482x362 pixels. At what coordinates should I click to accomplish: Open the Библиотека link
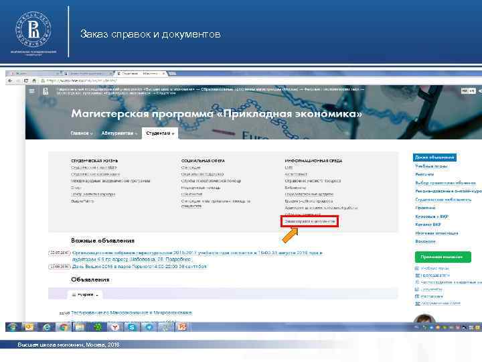click(x=295, y=188)
